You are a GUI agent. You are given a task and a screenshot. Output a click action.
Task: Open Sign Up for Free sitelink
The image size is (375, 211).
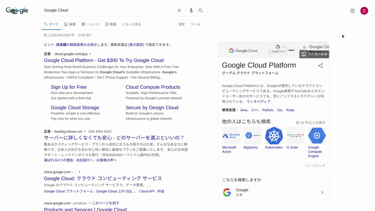tap(69, 87)
